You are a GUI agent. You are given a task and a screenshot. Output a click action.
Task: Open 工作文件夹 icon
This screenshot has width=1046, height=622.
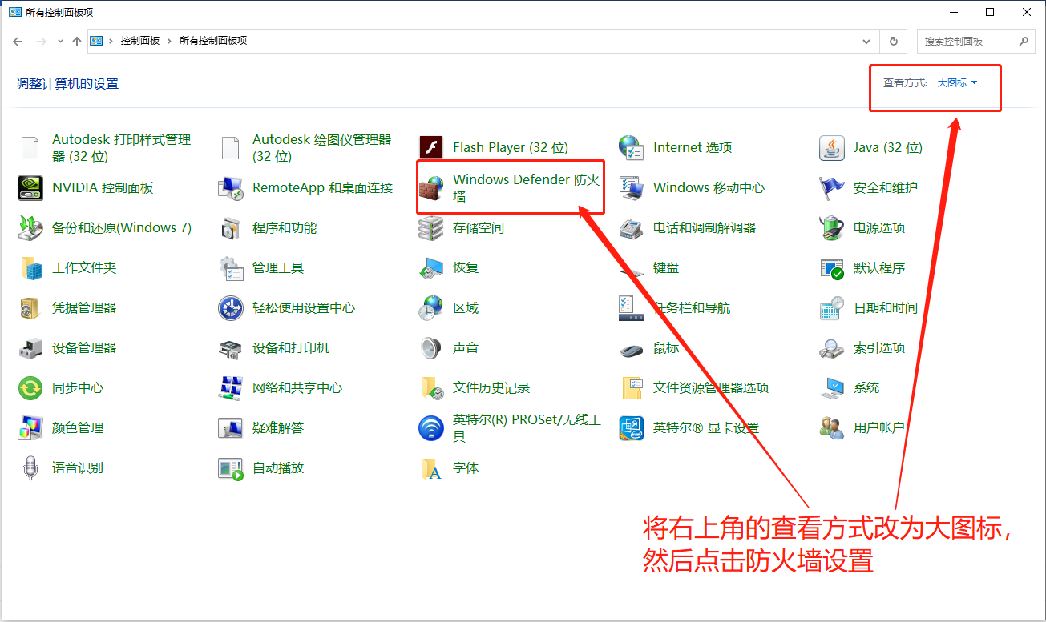[x=30, y=268]
